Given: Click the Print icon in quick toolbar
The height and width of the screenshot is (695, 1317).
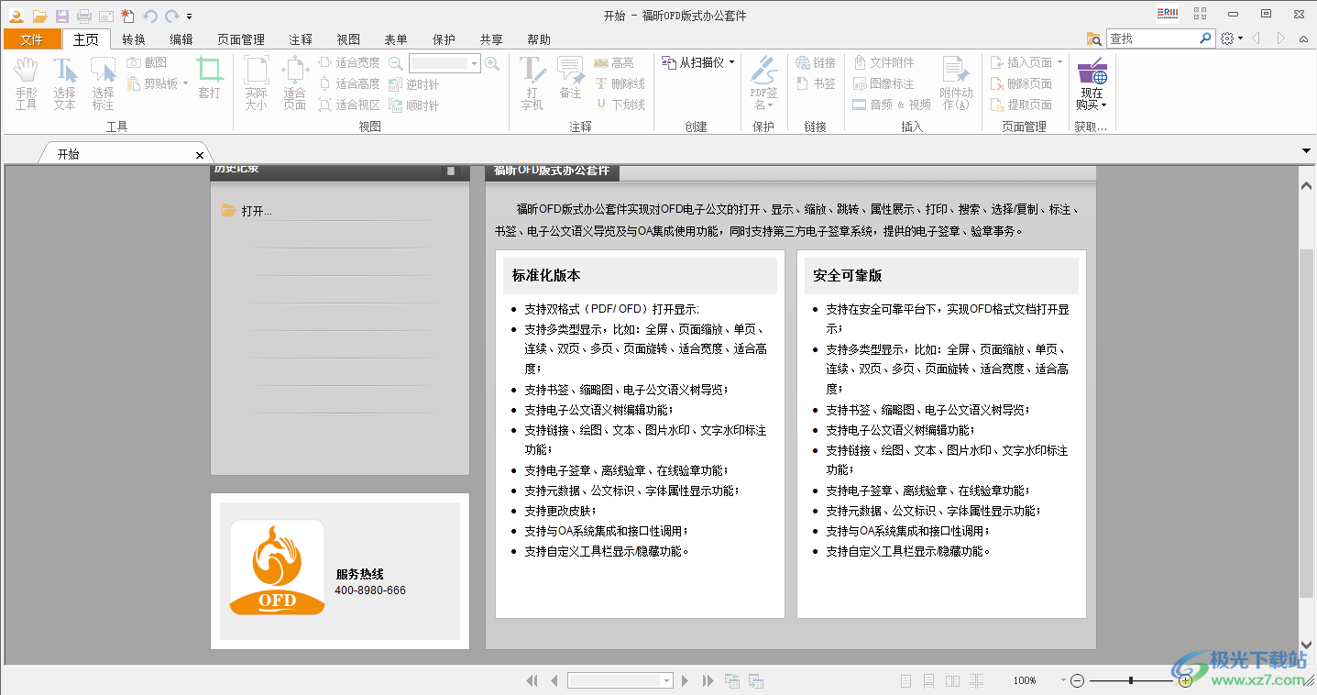Looking at the screenshot, I should tap(84, 16).
